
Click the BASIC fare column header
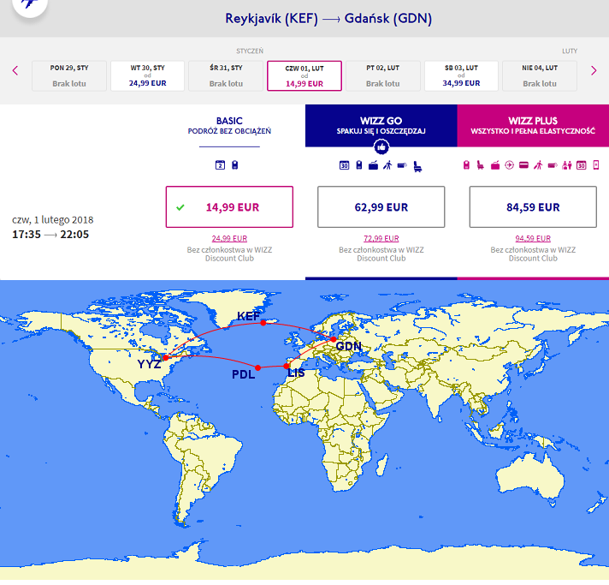pyautogui.click(x=229, y=126)
